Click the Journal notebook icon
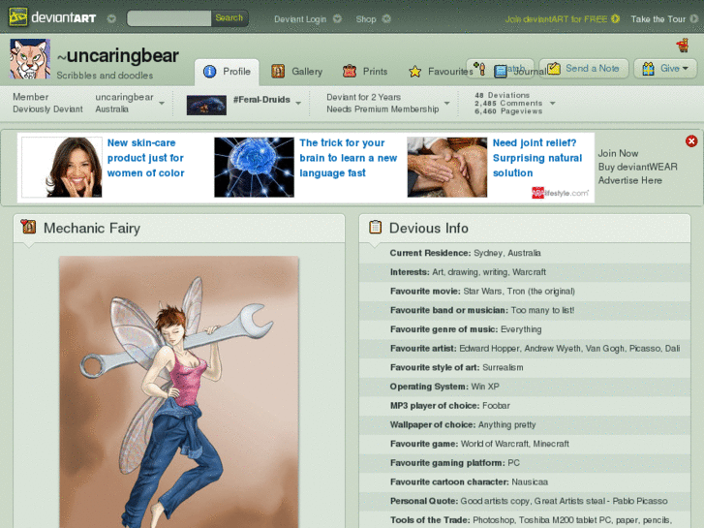The image size is (704, 528). pyautogui.click(x=501, y=72)
